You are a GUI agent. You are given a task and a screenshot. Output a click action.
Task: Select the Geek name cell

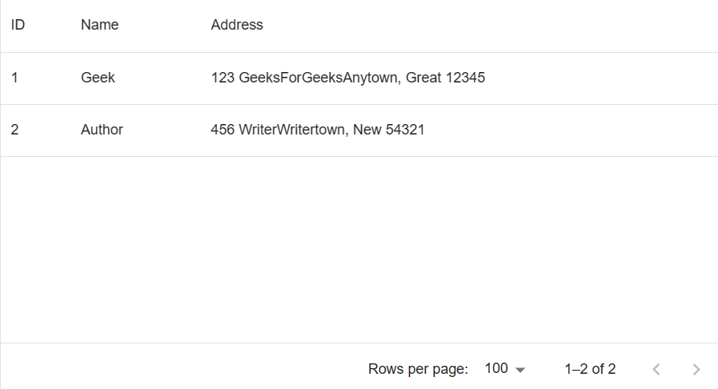98,78
